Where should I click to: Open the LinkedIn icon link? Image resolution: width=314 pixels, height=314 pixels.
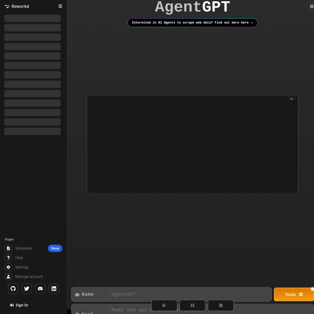pos(54,289)
